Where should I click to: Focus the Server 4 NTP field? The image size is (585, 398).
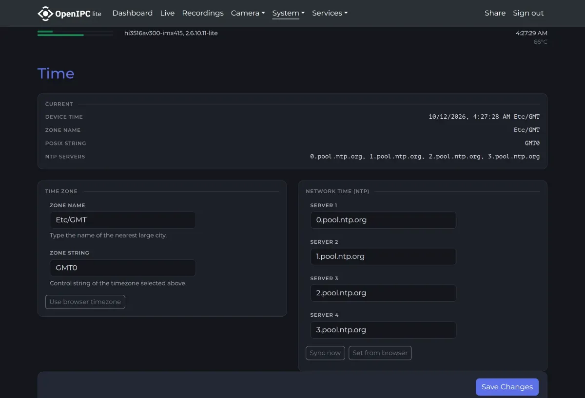[x=383, y=330]
